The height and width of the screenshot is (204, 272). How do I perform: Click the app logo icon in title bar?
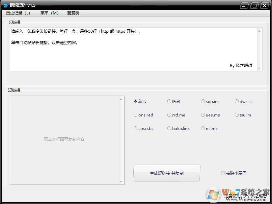(x=6, y=5)
